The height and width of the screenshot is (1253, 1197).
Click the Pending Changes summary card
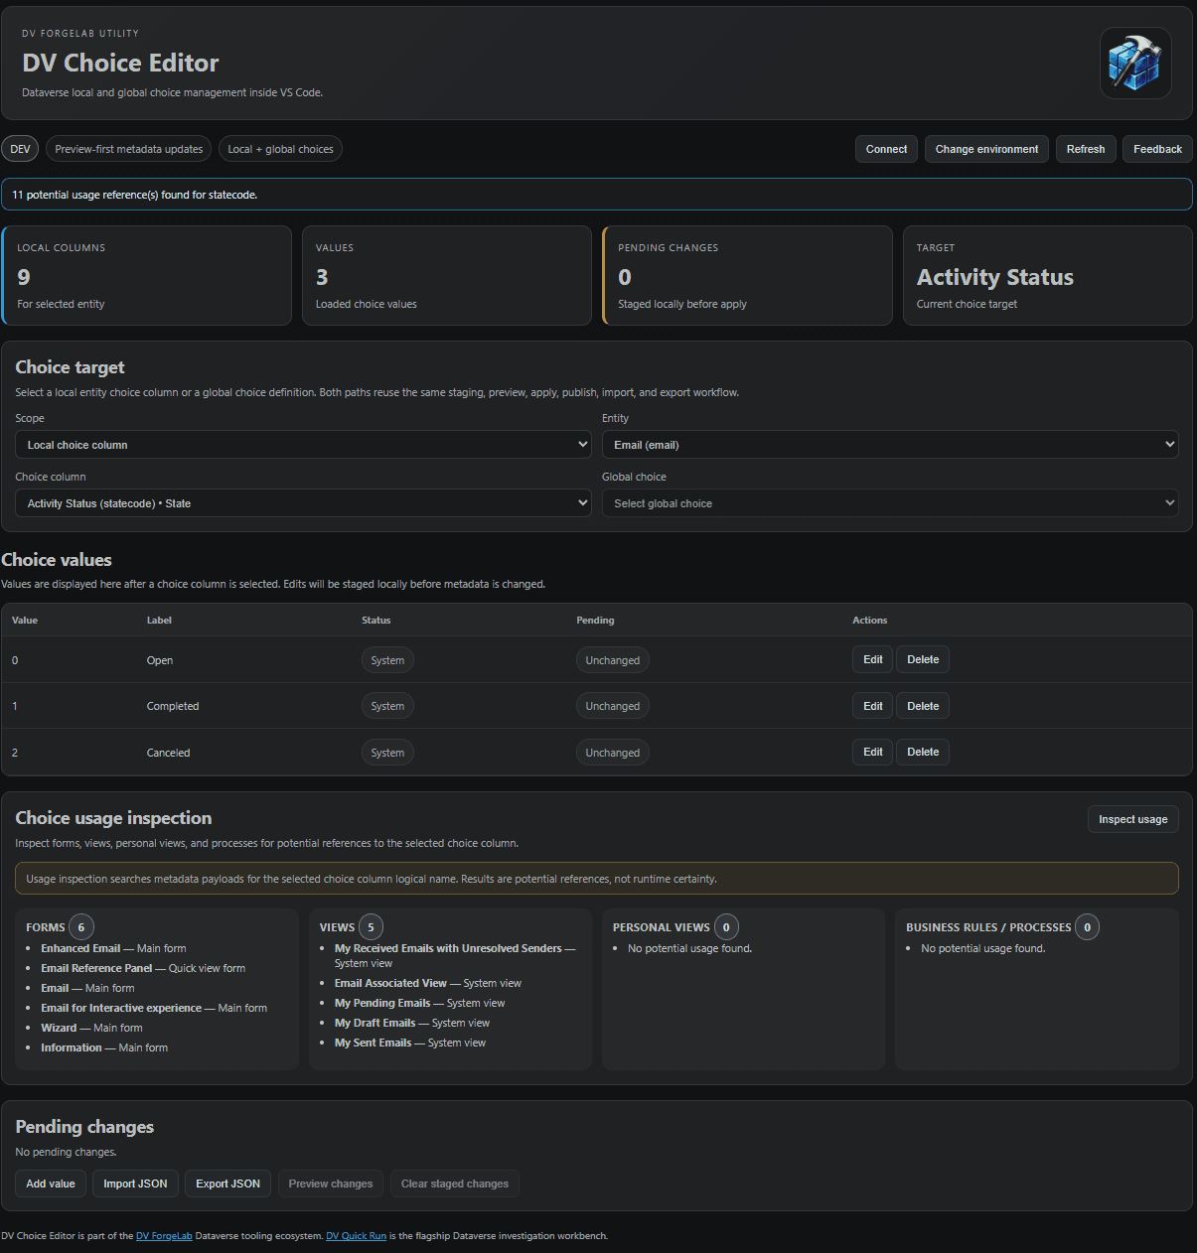[747, 275]
